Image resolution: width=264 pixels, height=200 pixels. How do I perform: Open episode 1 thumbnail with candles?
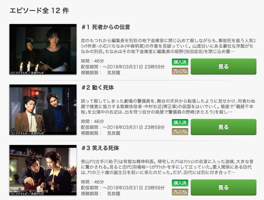pyautogui.click(x=43, y=49)
